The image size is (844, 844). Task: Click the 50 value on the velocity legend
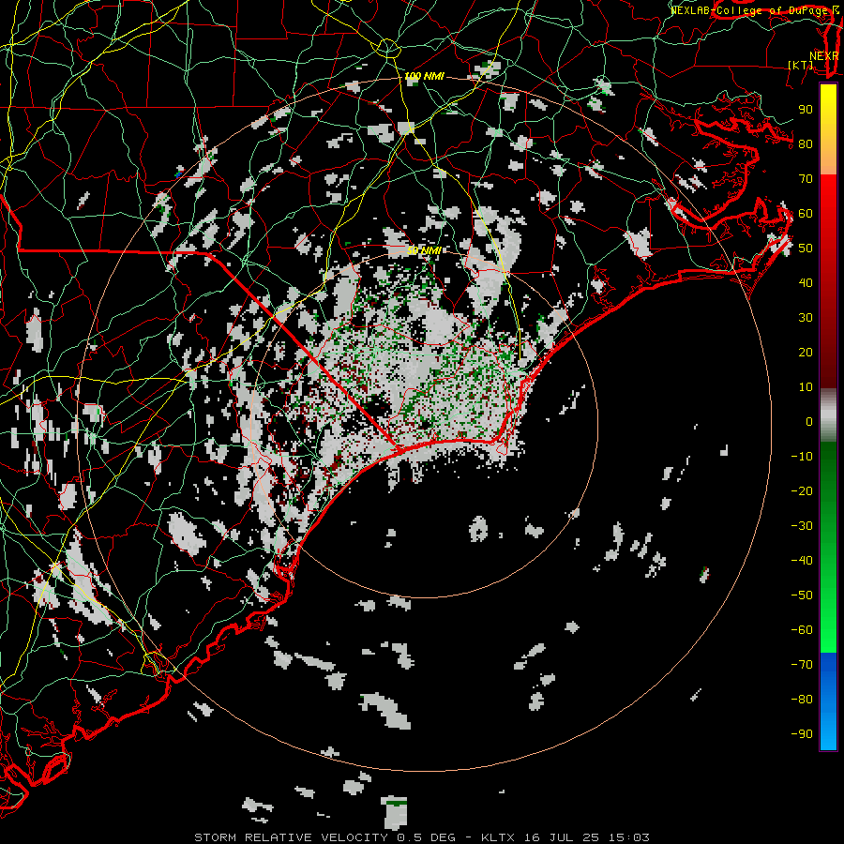806,249
